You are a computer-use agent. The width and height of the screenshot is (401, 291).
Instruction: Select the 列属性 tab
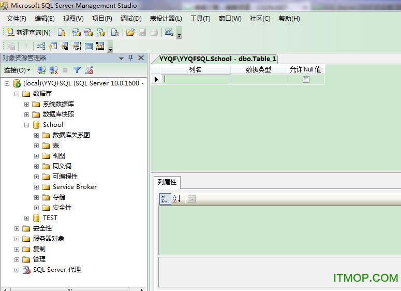167,182
